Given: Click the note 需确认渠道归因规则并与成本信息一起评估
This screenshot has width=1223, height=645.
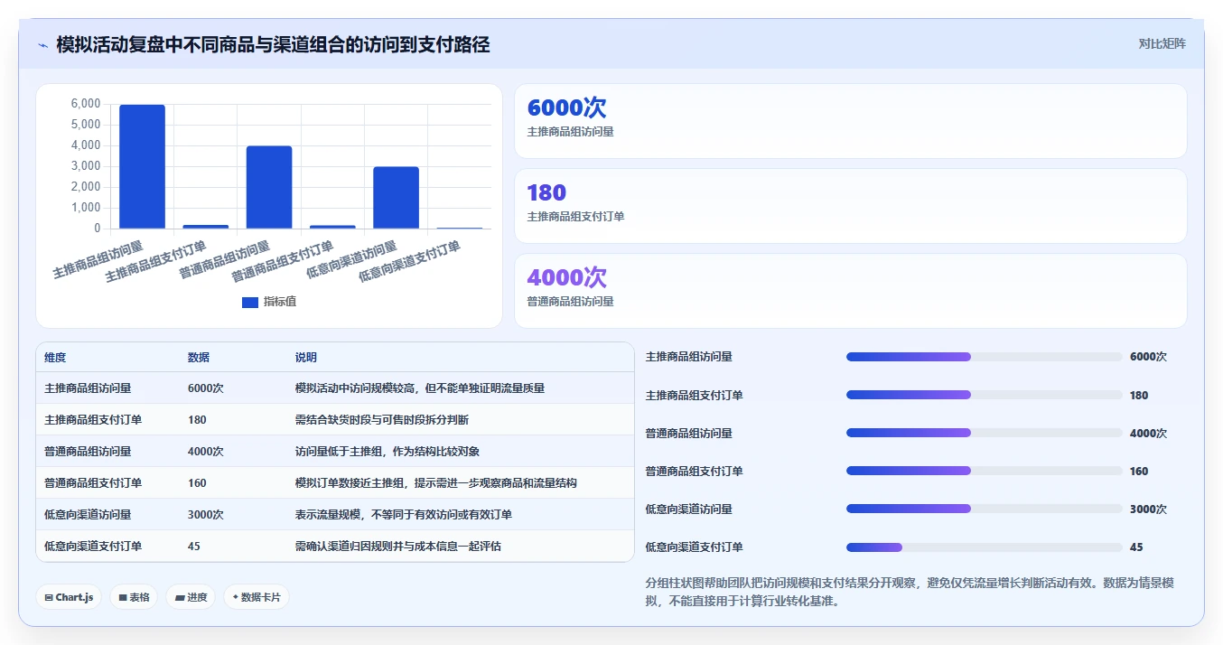Looking at the screenshot, I should 398,547.
